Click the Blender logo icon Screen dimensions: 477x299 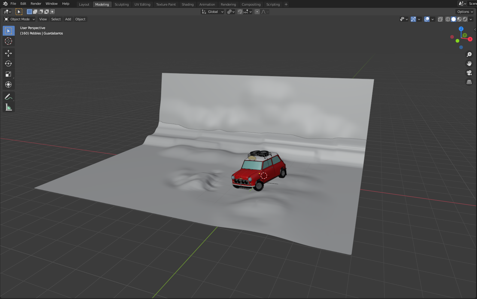tap(5, 4)
